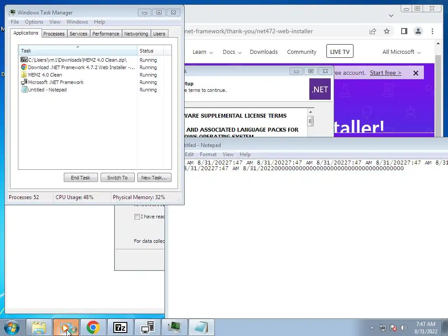Select the Applications tab
The image size is (448, 336).
pos(26,33)
